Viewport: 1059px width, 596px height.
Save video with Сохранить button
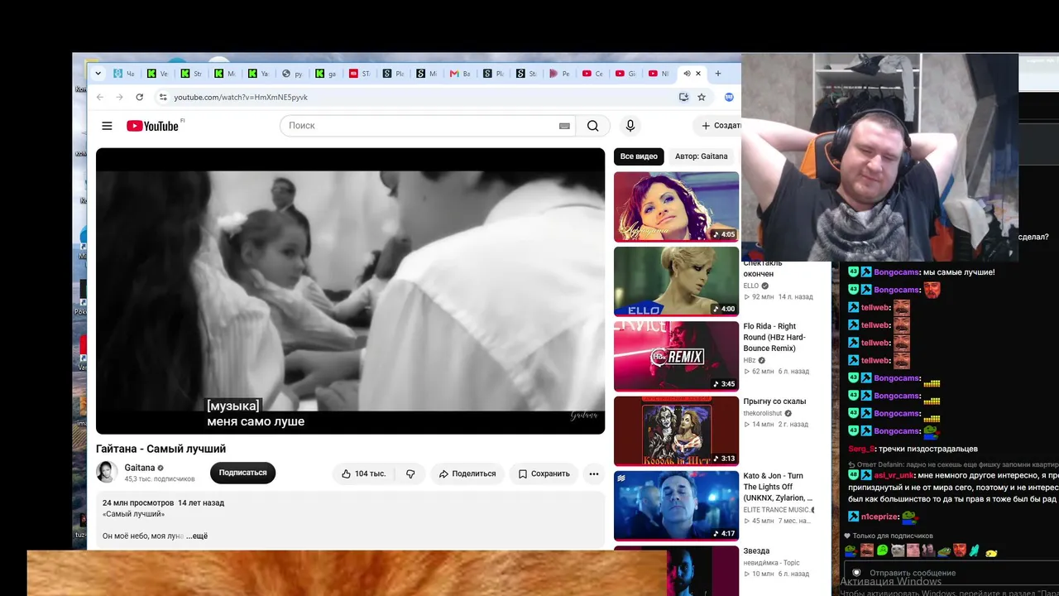[x=544, y=473]
